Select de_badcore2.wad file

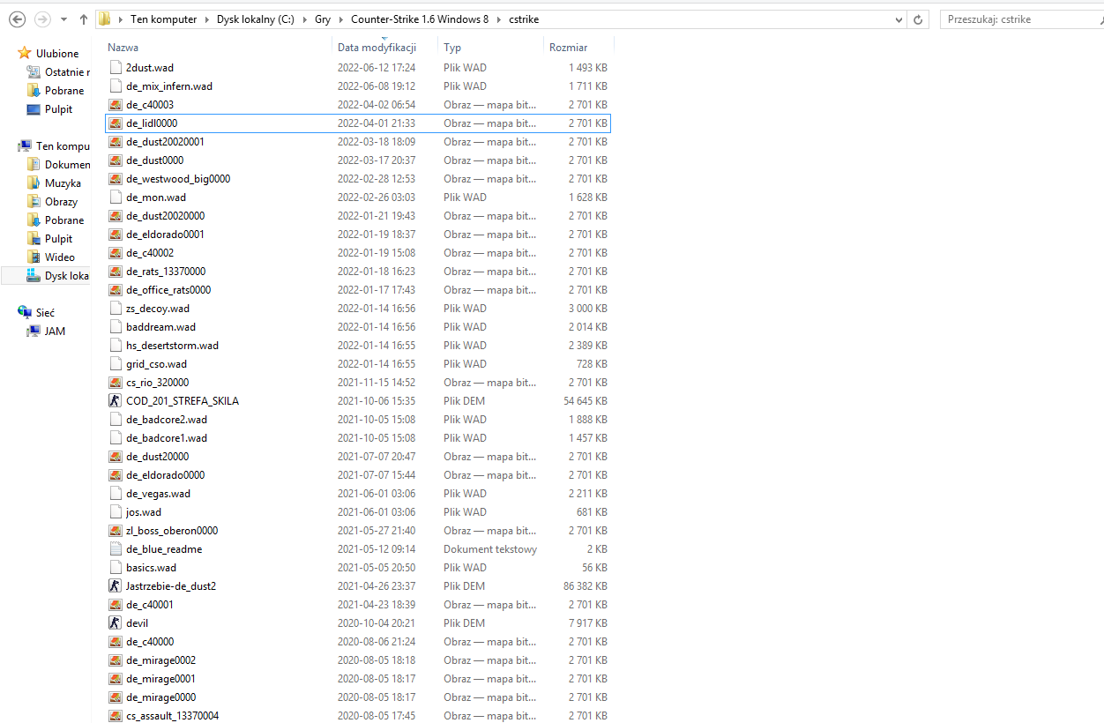[x=357, y=420]
